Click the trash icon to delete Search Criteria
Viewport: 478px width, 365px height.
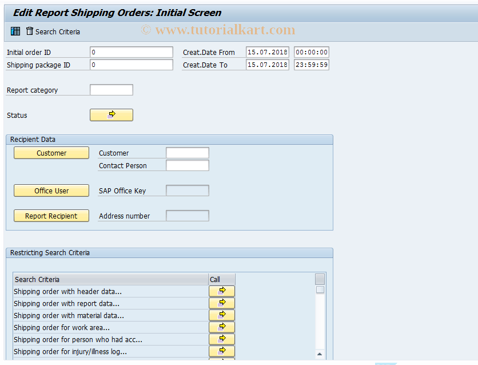pos(29,31)
